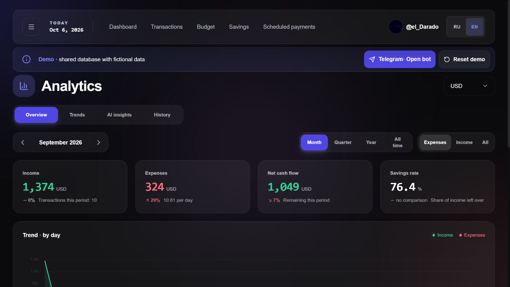Go to Transactions

(x=167, y=27)
